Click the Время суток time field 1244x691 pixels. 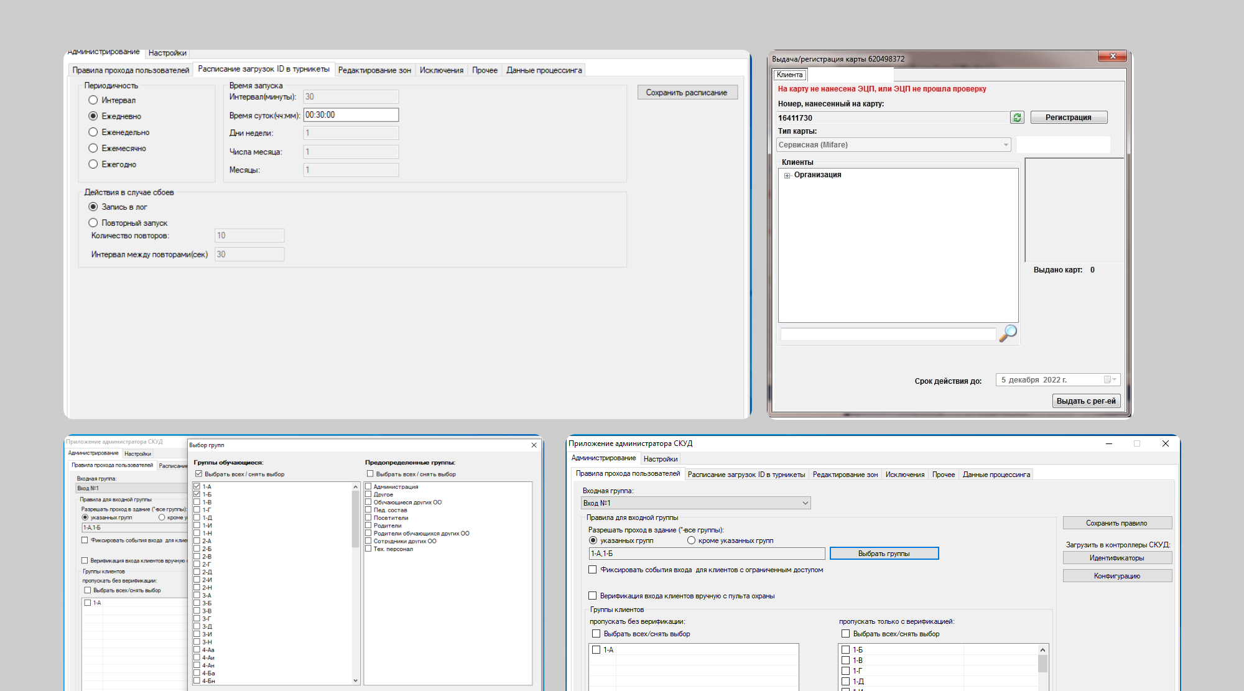[x=351, y=115]
